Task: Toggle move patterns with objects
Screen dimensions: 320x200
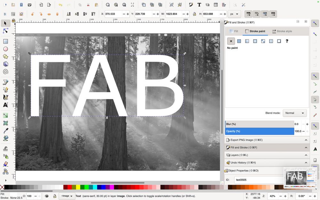Action: 273,14
